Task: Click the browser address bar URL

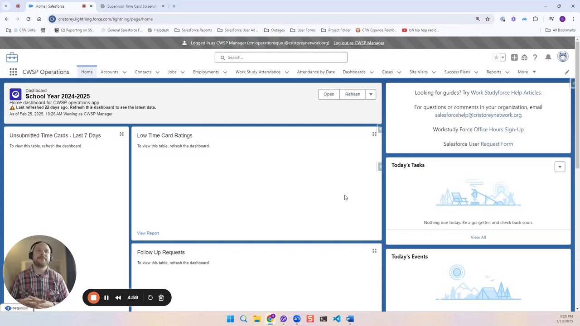Action: pyautogui.click(x=105, y=19)
